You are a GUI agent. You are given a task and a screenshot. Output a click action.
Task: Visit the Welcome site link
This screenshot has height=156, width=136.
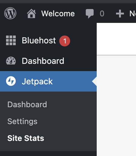tap(58, 14)
